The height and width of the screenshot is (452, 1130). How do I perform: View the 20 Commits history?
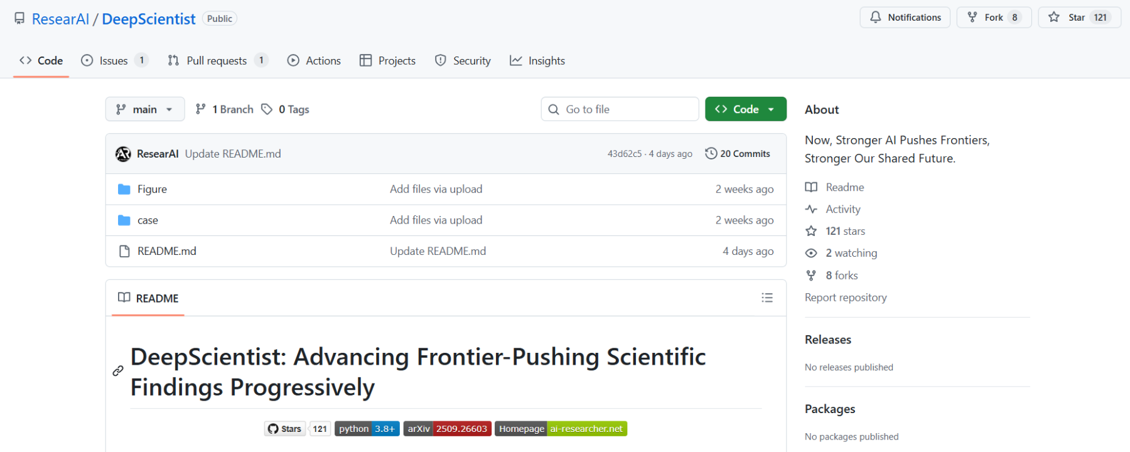point(738,154)
